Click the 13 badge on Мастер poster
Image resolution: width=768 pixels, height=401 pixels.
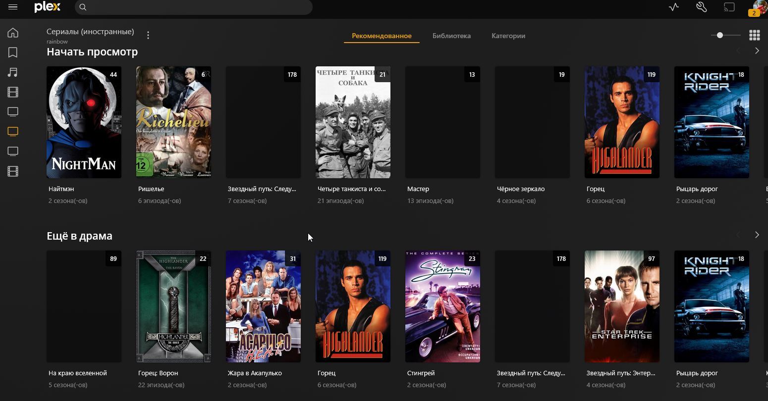tap(472, 75)
